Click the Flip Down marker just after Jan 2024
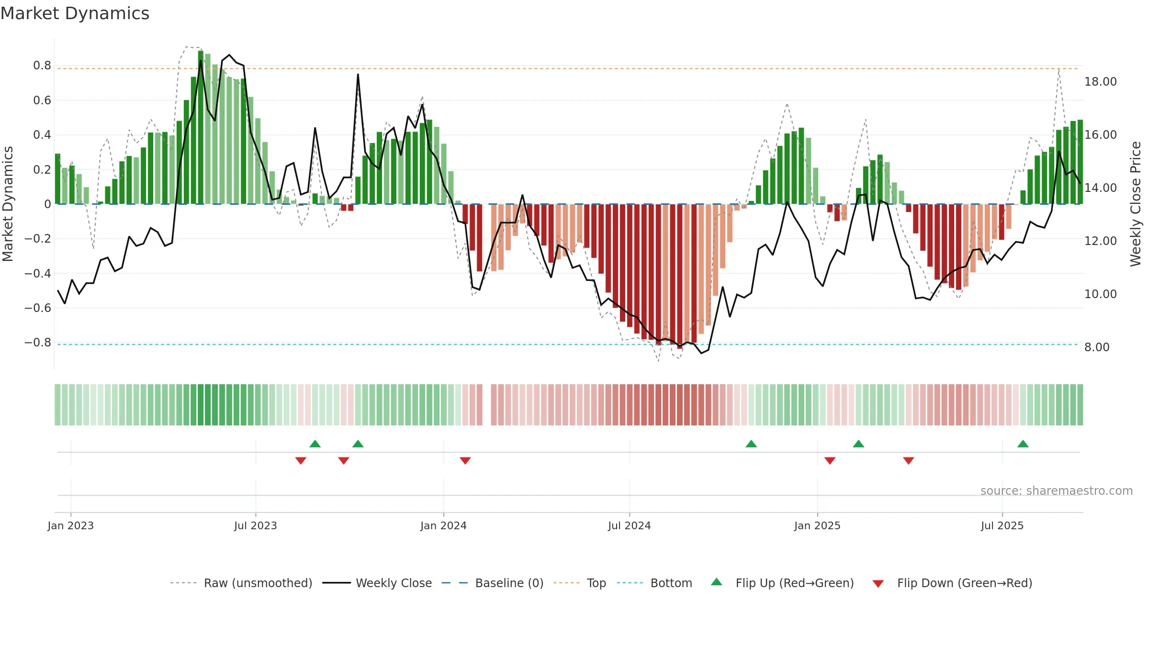Screen dimensions: 1149x646 coord(465,460)
